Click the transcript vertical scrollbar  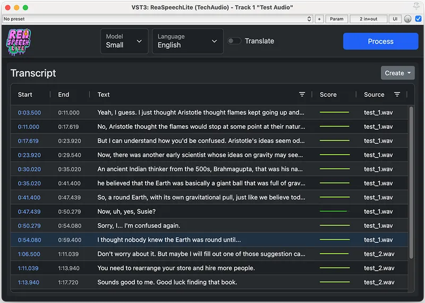(x=411, y=182)
